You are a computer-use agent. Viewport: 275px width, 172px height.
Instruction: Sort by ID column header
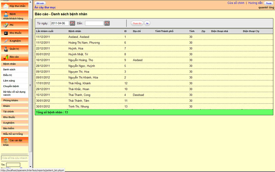[x=126, y=31]
